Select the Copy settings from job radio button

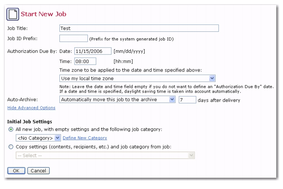click(x=11, y=147)
